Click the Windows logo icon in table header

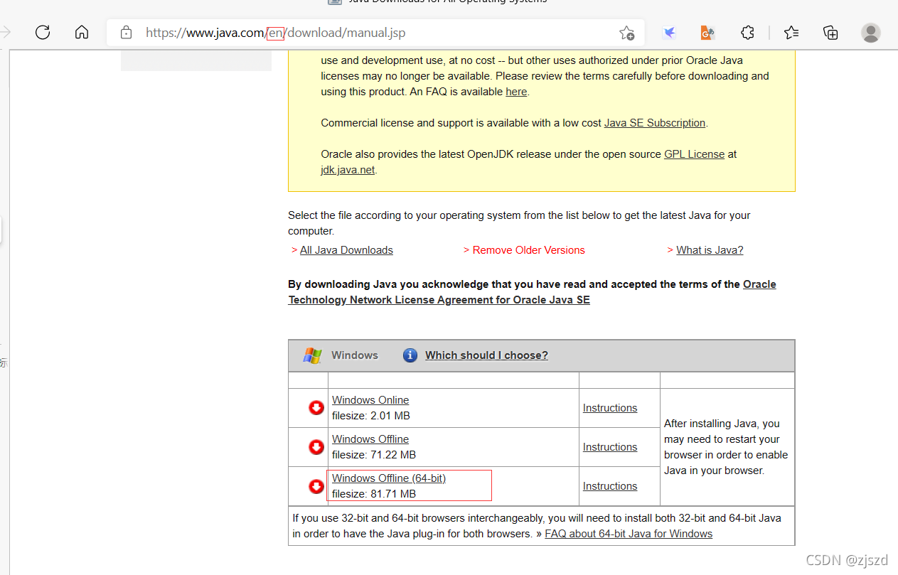click(x=312, y=355)
